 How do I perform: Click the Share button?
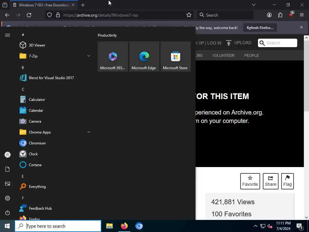tap(271, 181)
